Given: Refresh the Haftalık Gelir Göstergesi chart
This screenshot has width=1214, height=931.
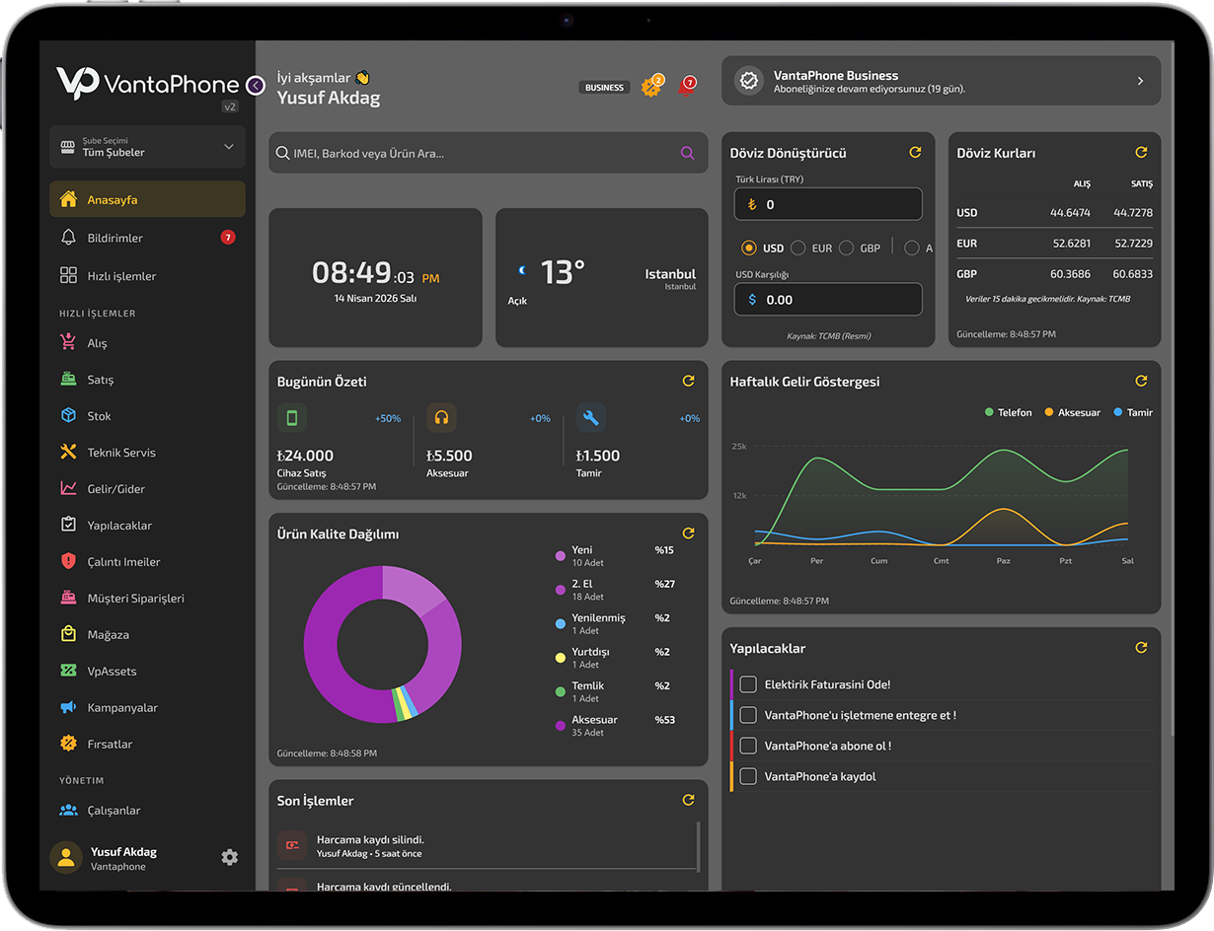Looking at the screenshot, I should 1141,381.
